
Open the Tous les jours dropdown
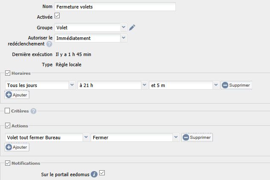click(x=40, y=85)
